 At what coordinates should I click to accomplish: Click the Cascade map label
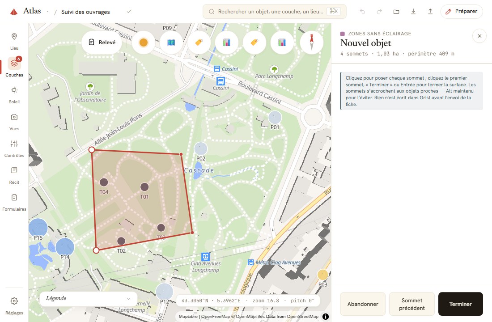tap(199, 170)
